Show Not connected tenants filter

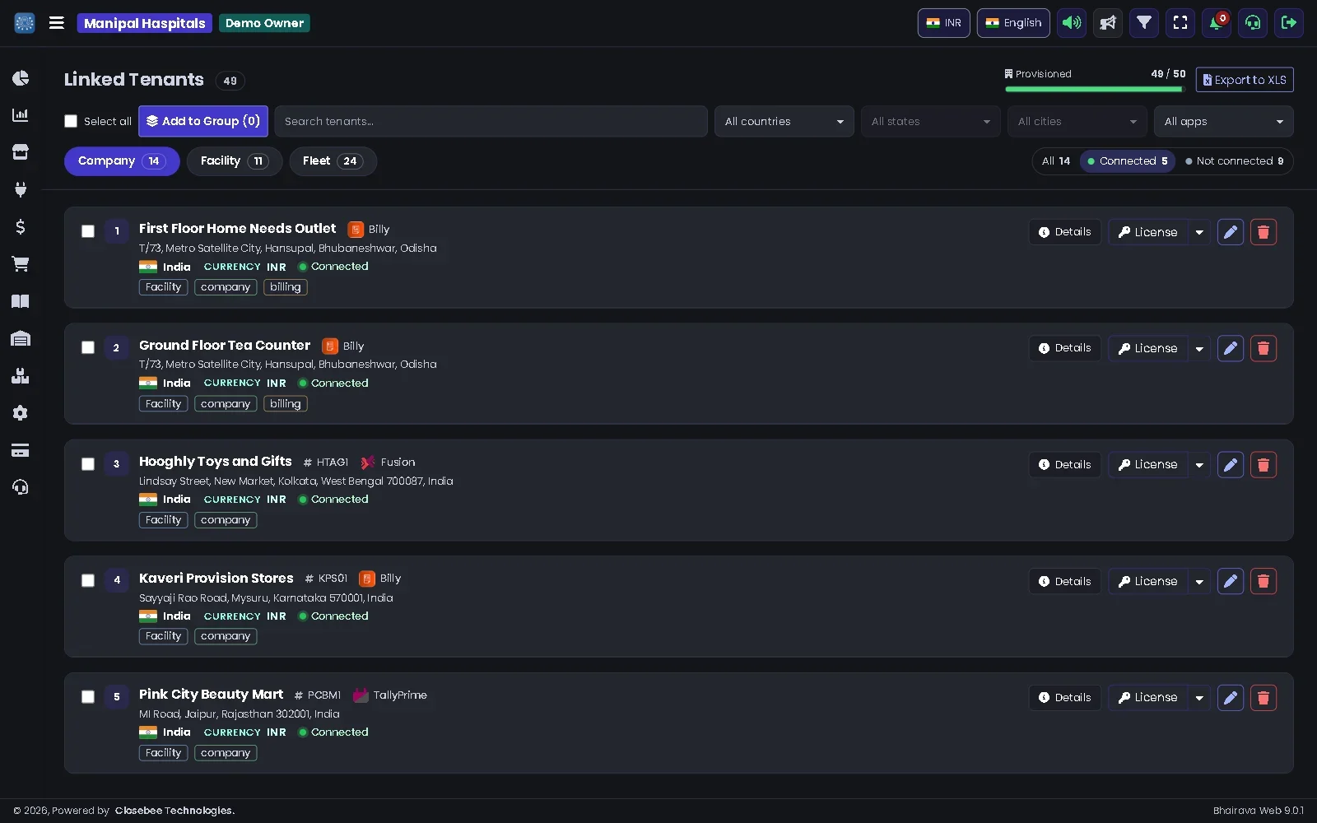[x=1235, y=161]
